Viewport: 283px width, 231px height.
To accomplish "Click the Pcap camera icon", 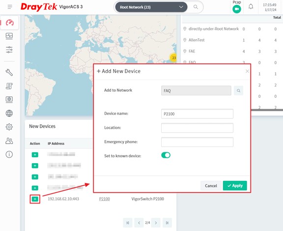I will (x=237, y=9).
